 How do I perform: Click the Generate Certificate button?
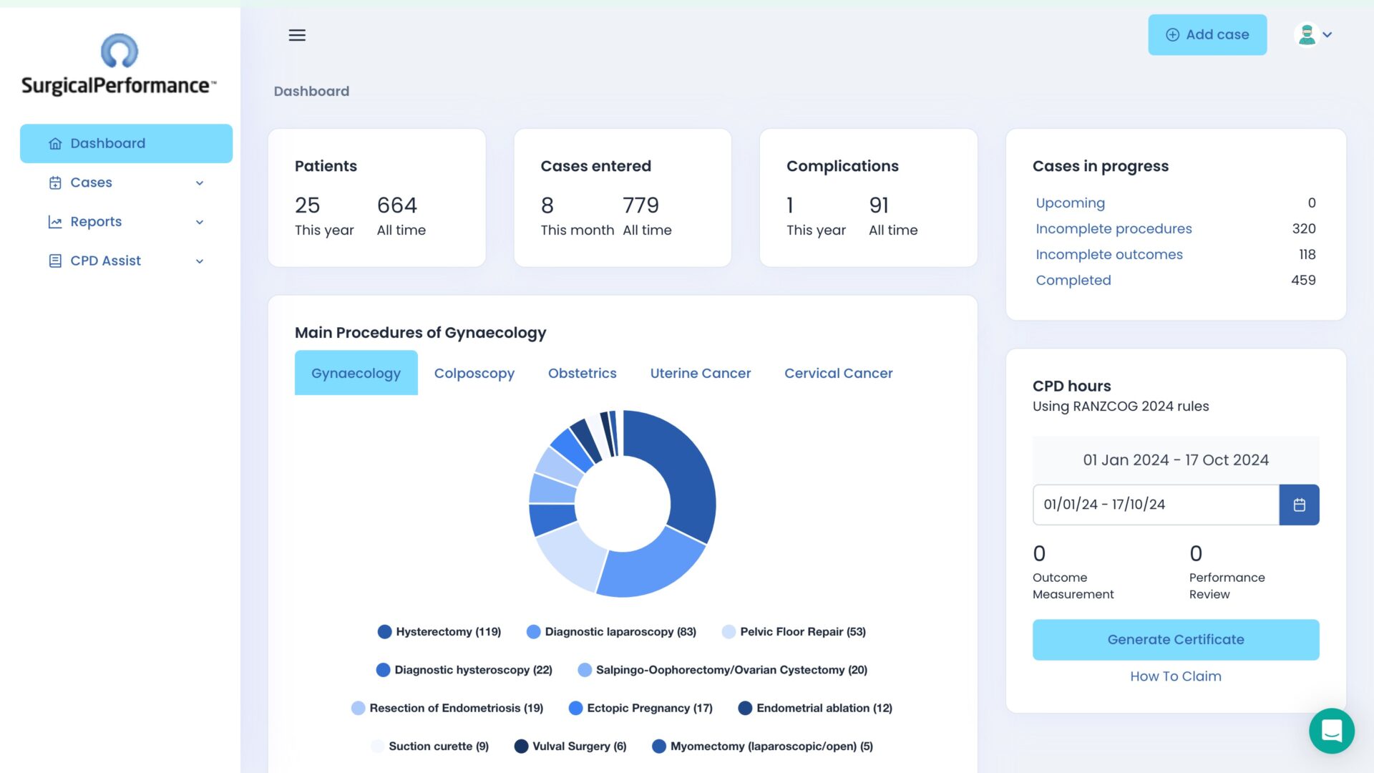[x=1175, y=640]
